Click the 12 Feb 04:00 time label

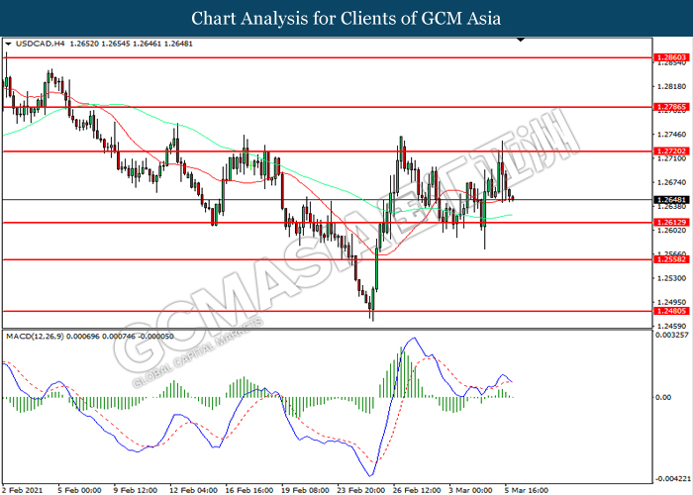[x=193, y=490]
